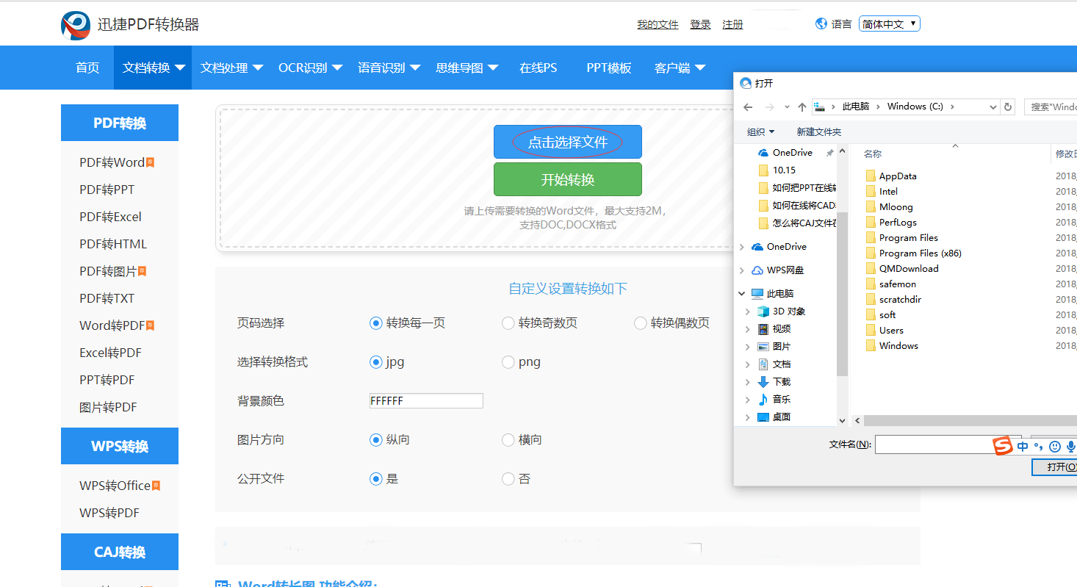Click the Windows (C:) path segment
The width and height of the screenshot is (1077, 587).
(x=915, y=107)
